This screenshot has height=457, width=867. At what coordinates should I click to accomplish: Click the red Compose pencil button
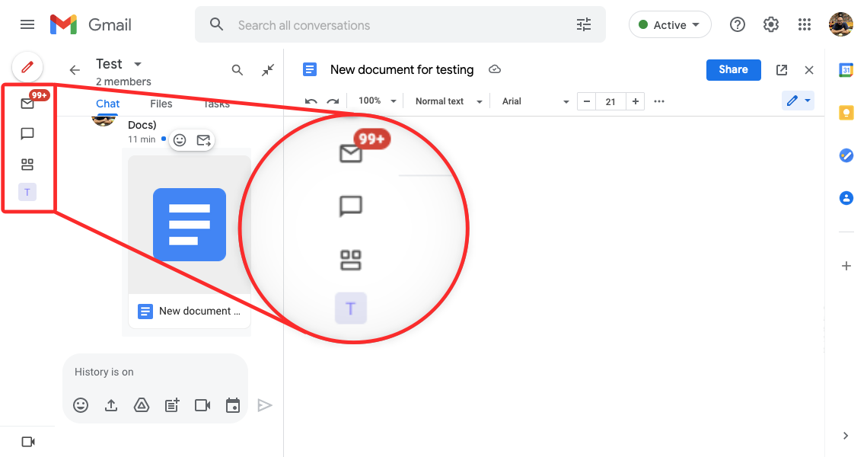pyautogui.click(x=27, y=67)
